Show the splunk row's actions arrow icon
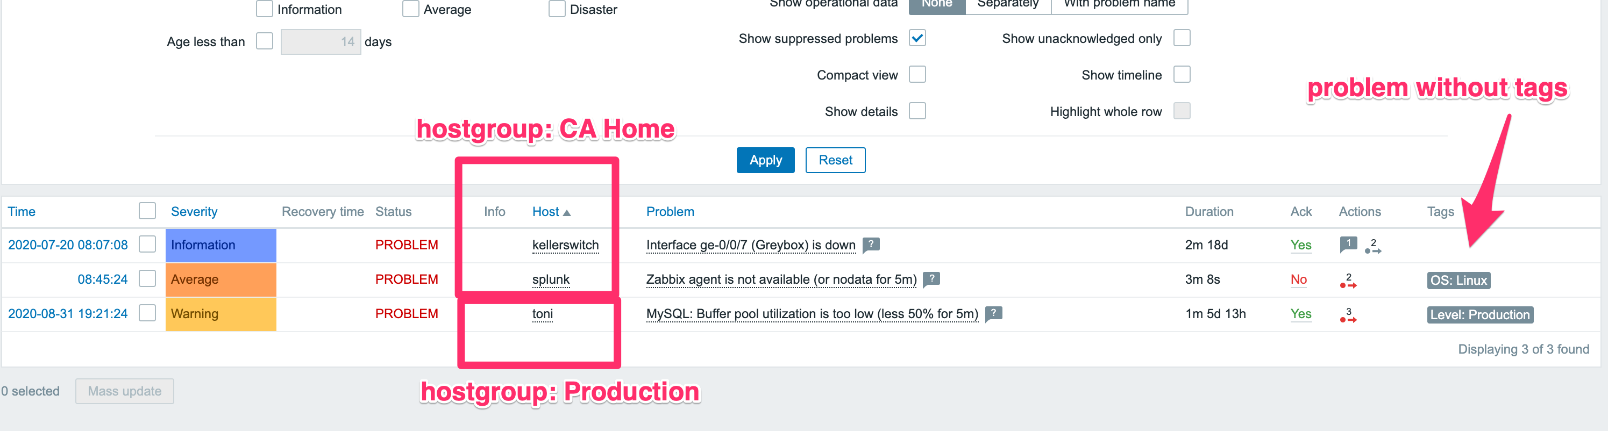 pyautogui.click(x=1348, y=281)
